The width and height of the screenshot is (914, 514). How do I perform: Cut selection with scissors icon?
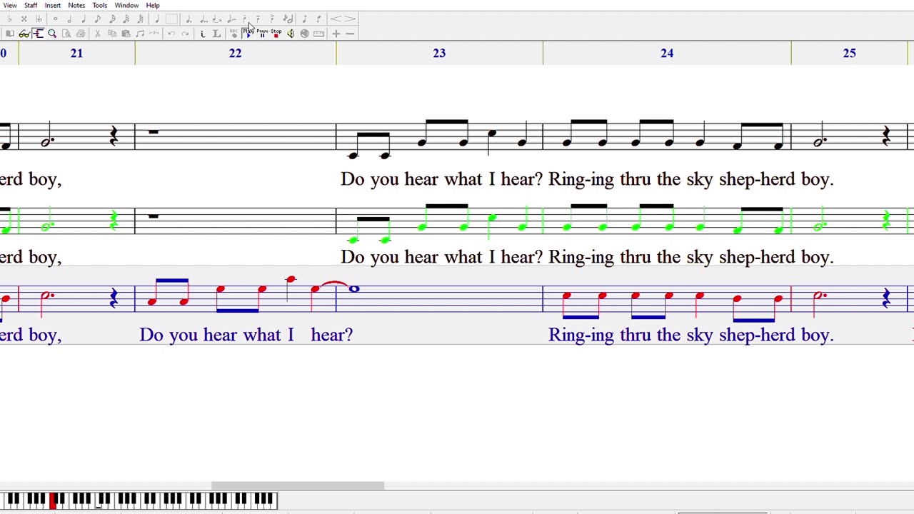click(x=98, y=34)
